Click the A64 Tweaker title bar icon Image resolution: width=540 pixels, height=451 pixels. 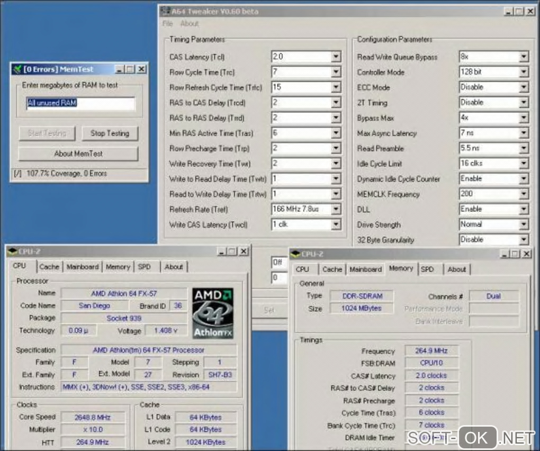pos(165,11)
